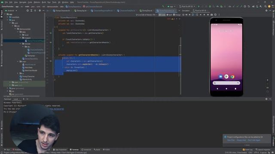This screenshot has height=154, width=275.
Task: Switch editor to Design view mode
Action: (177, 15)
